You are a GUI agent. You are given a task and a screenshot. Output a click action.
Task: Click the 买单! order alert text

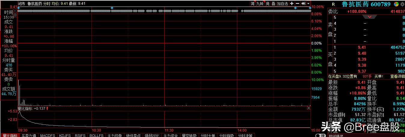[379, 77]
